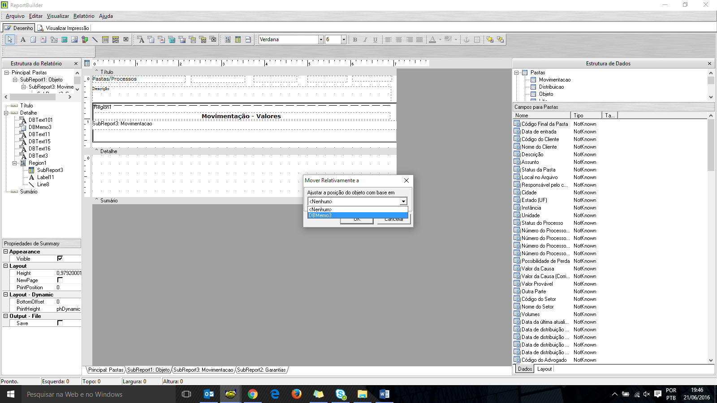This screenshot has height=403, width=717.
Task: Collapse the Pastas node in Estrutura de Dados
Action: point(517,73)
